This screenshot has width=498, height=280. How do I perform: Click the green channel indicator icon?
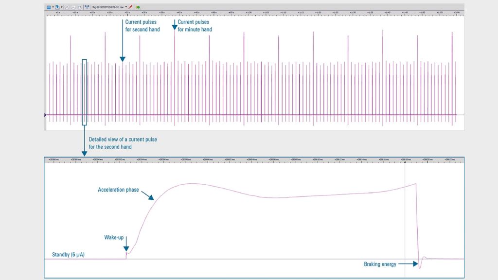click(138, 7)
